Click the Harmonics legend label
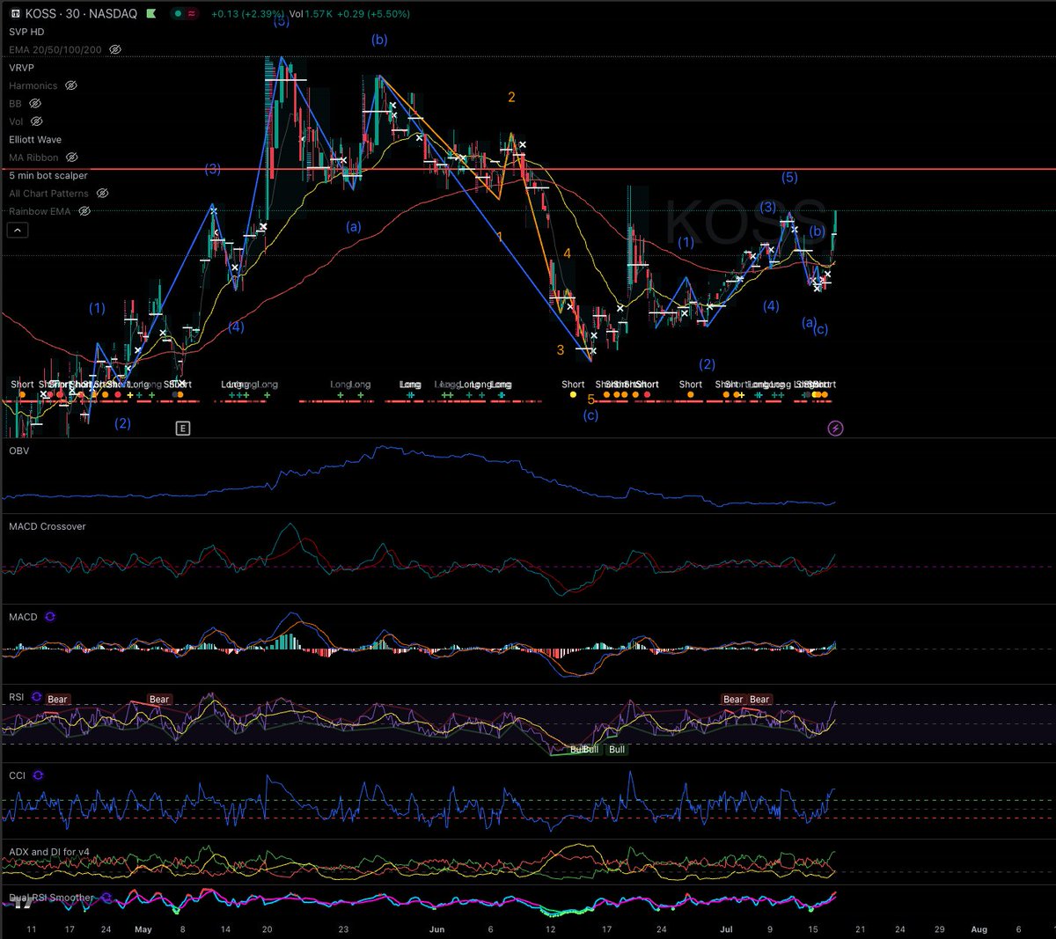 [x=33, y=86]
